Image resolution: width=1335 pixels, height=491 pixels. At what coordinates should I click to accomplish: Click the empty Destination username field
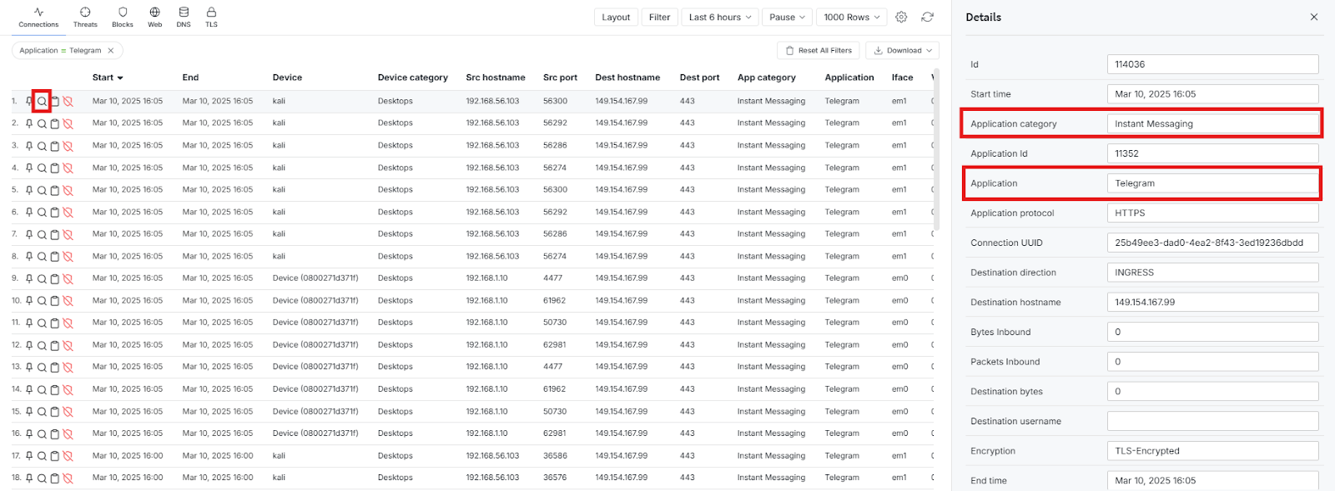coord(1212,421)
